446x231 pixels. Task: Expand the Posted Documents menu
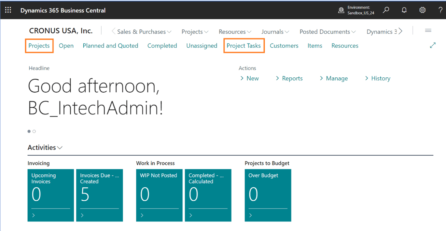pyautogui.click(x=327, y=32)
